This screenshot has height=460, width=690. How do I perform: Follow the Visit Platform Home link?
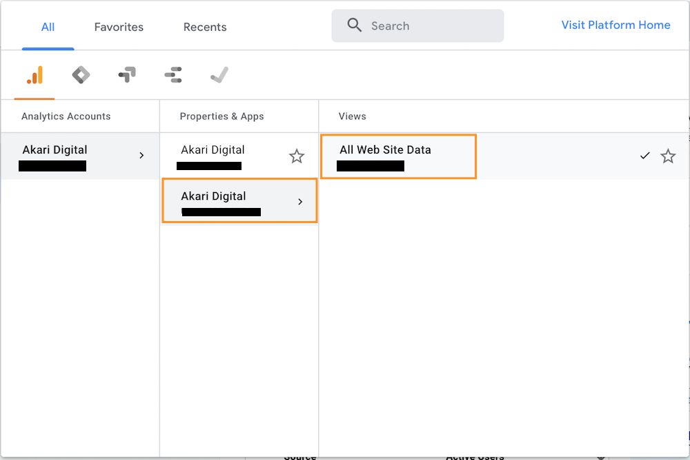click(x=615, y=25)
